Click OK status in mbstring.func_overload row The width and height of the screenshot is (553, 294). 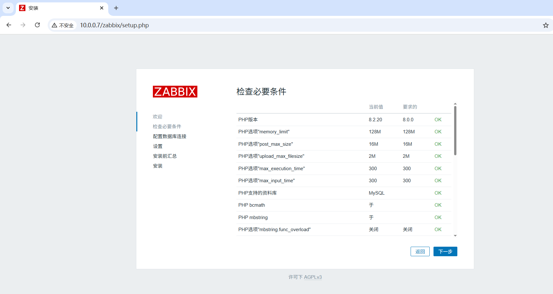(x=438, y=230)
